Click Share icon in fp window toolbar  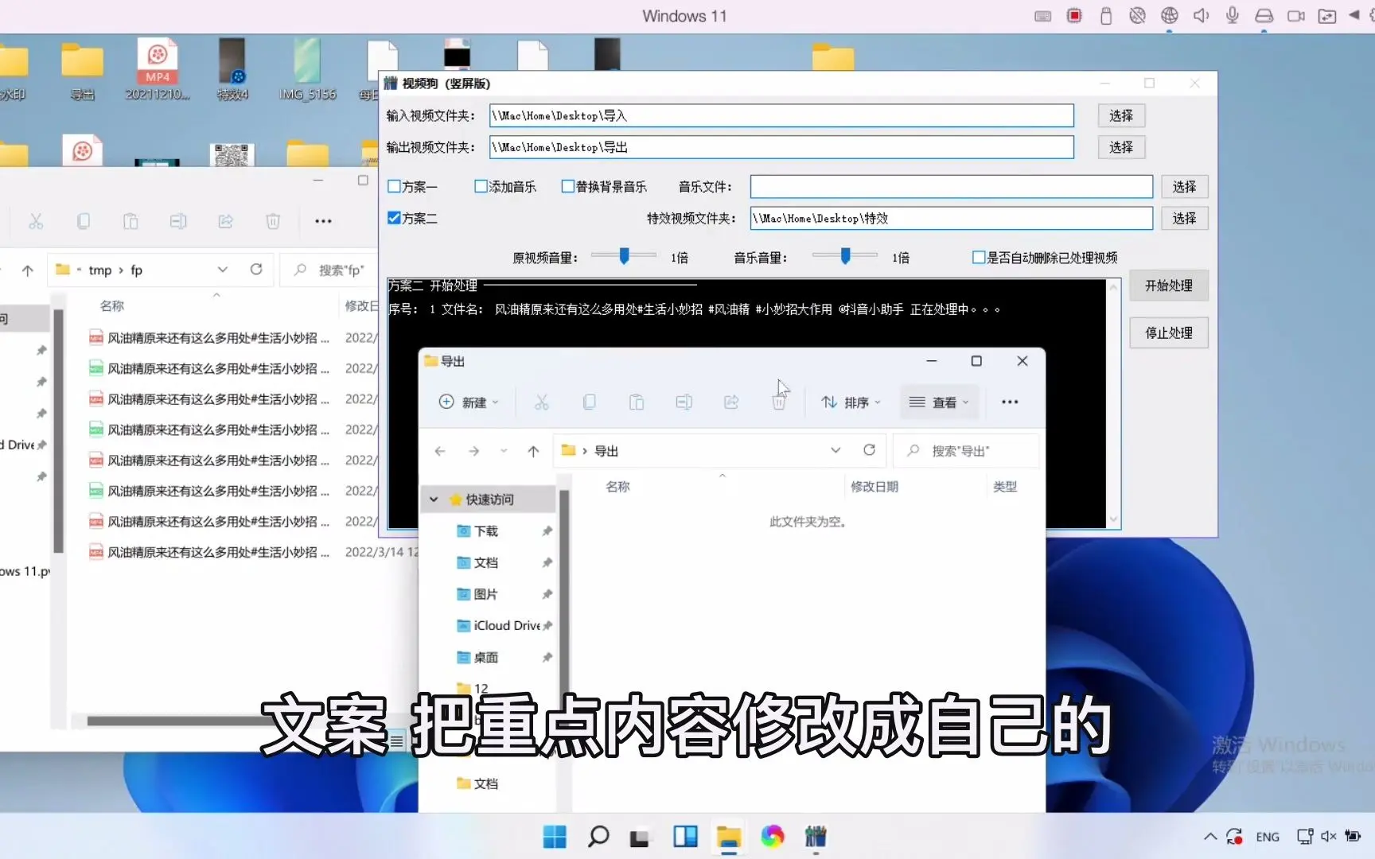(x=226, y=221)
